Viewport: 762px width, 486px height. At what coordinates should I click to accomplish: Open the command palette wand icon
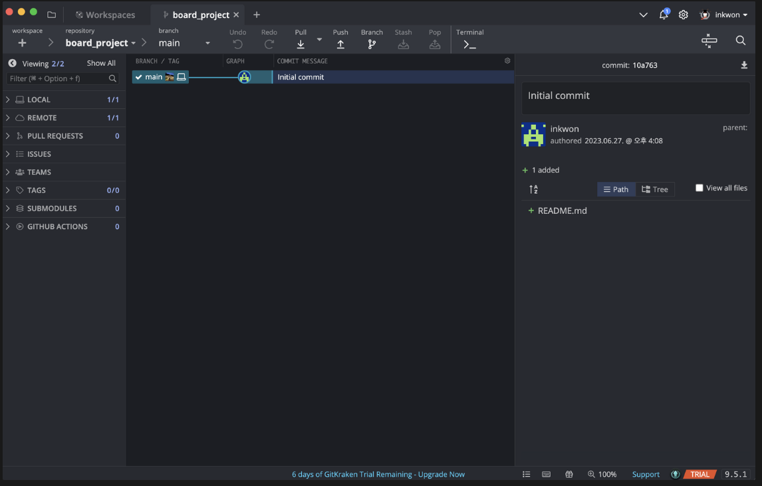coord(709,40)
